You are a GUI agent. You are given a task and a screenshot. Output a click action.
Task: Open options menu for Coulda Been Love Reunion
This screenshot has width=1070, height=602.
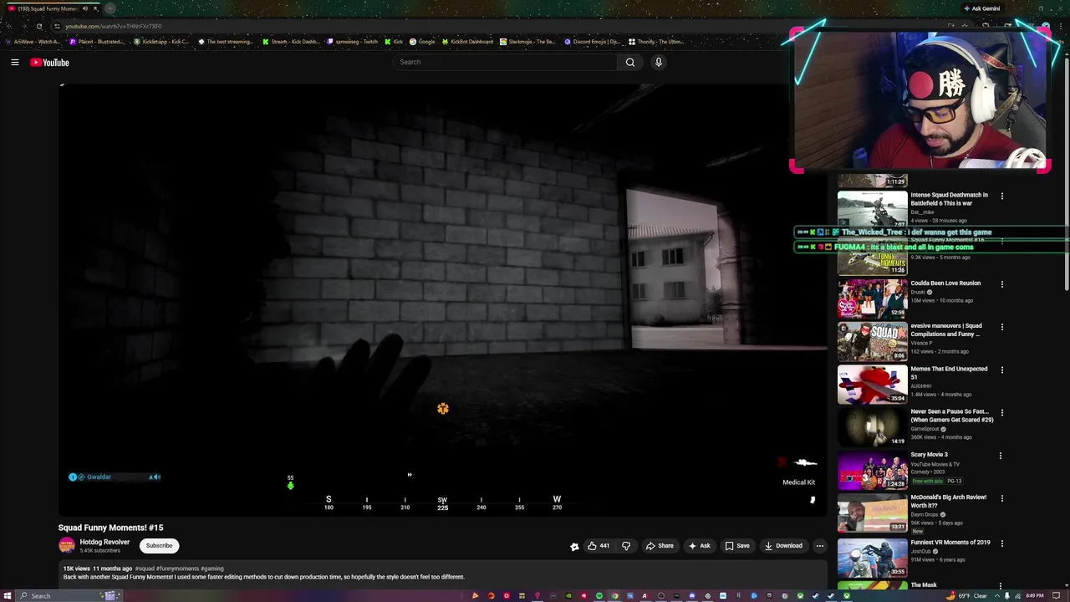coord(1001,284)
